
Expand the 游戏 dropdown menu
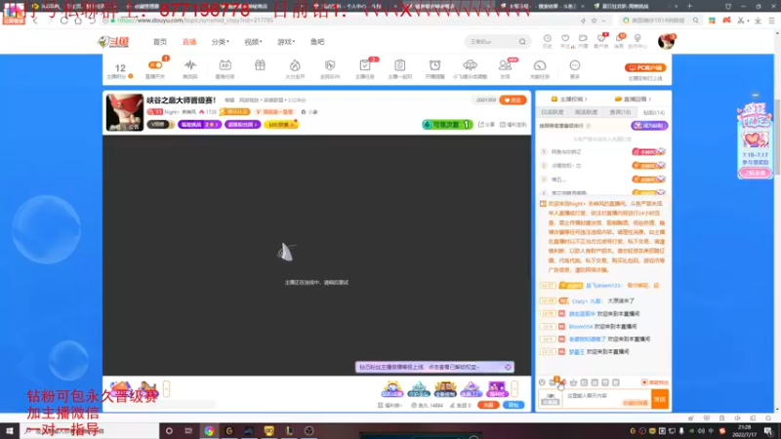point(286,42)
